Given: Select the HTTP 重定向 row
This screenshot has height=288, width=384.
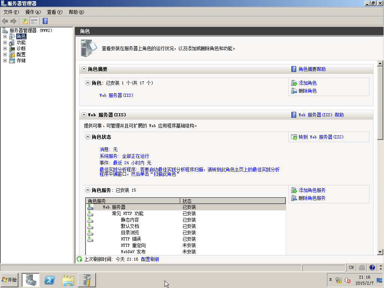Looking at the screenshot, I should tap(186, 245).
